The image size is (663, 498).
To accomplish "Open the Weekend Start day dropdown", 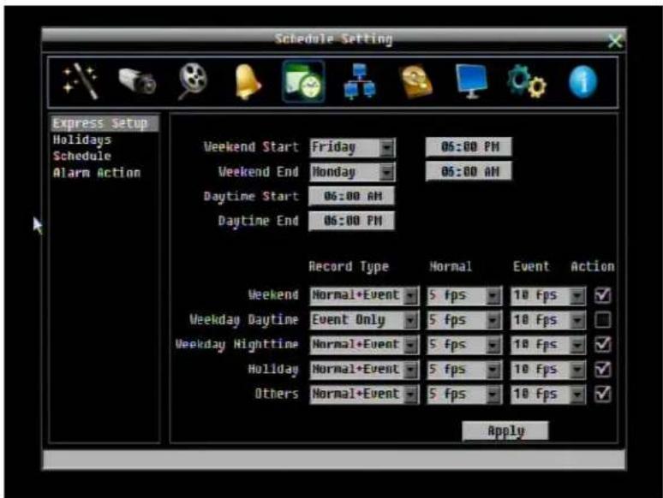I will (352, 147).
